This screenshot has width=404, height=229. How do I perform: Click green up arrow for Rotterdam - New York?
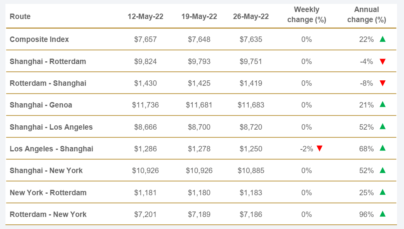(383, 214)
